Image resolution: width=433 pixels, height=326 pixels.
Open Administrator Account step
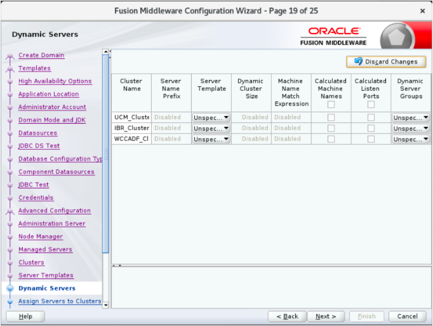52,107
